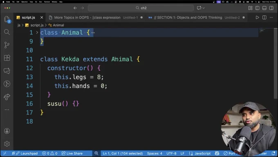278x157 pixels.
Task: Start Live Share from status bar
Action: 72,153
